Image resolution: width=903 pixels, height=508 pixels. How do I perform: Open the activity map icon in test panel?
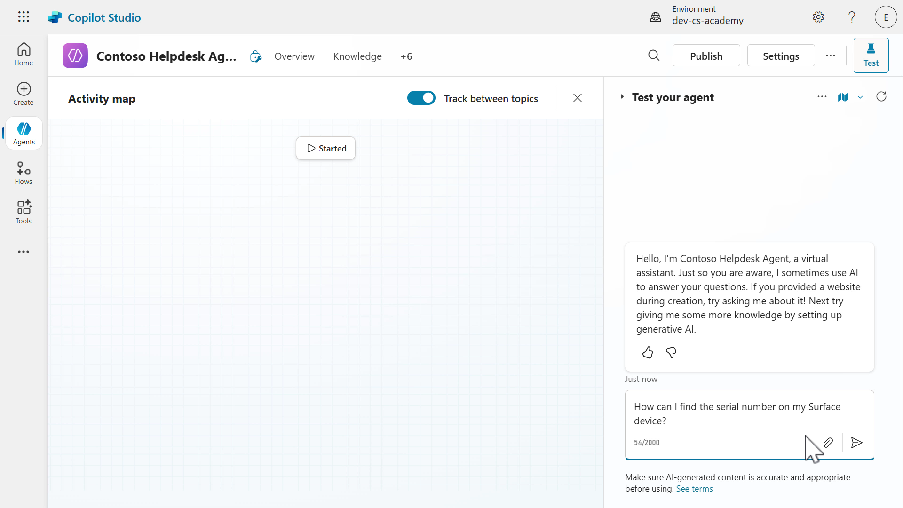click(x=844, y=97)
